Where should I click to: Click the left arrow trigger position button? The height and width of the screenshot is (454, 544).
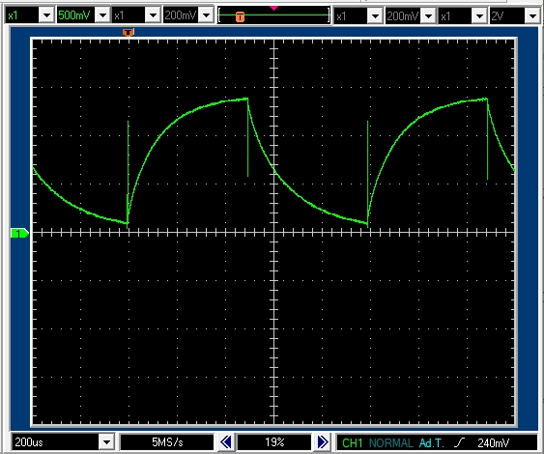click(226, 441)
